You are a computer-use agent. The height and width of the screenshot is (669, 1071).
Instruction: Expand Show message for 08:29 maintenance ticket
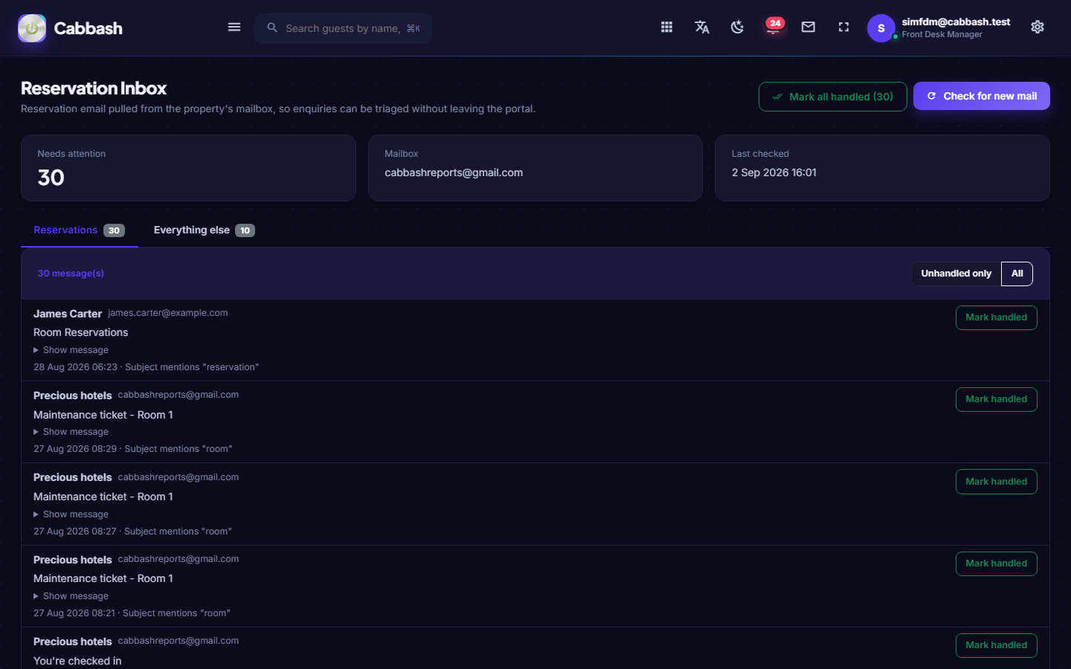pos(71,432)
